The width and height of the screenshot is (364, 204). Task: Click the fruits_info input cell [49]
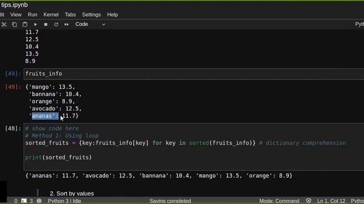point(193,74)
